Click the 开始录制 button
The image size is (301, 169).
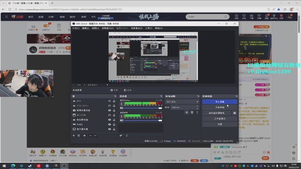[x=220, y=107]
